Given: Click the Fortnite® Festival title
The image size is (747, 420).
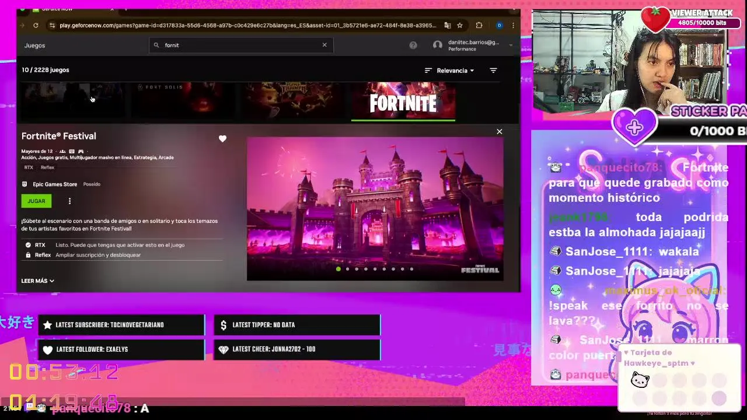Looking at the screenshot, I should coord(59,136).
